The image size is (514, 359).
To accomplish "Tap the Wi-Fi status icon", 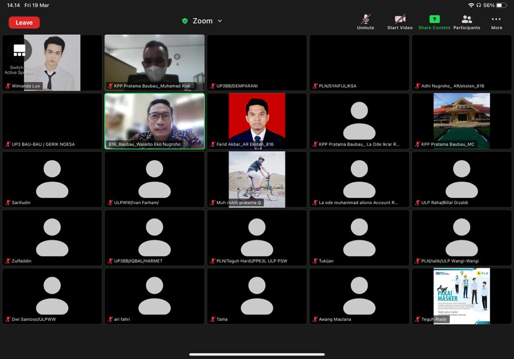I will coord(471,5).
